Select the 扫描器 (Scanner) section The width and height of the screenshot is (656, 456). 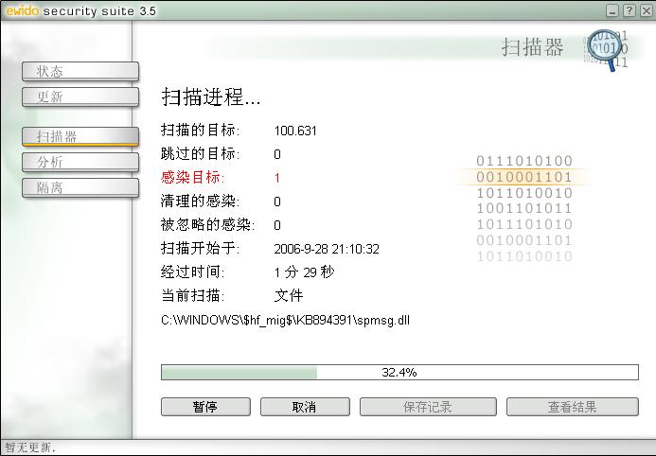80,136
